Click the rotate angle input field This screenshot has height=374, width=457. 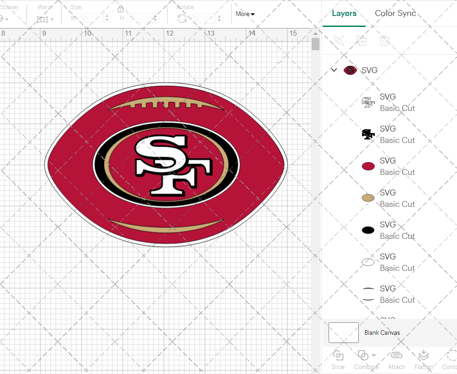(x=203, y=18)
